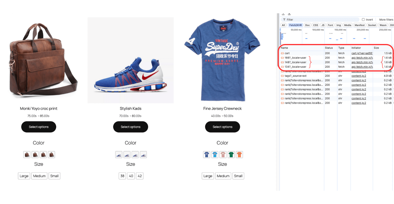Screen dimensions: 394x204
Task: Select the orange t-shirt color swatch
Action: tap(239, 155)
